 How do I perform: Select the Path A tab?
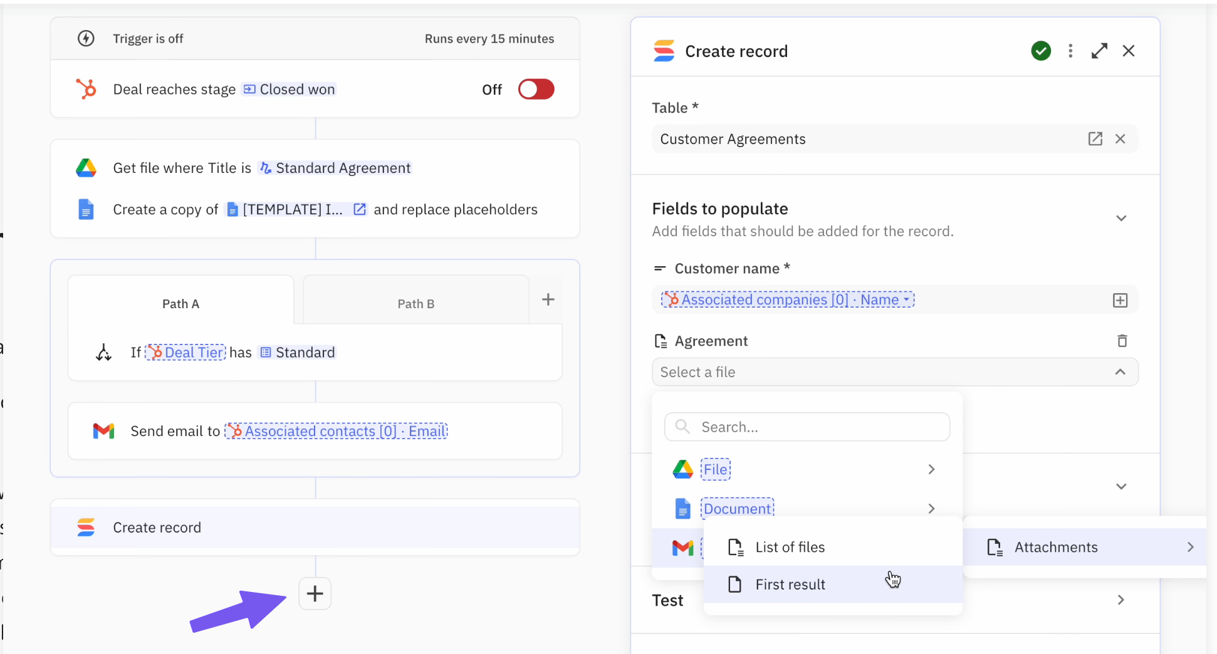point(180,304)
